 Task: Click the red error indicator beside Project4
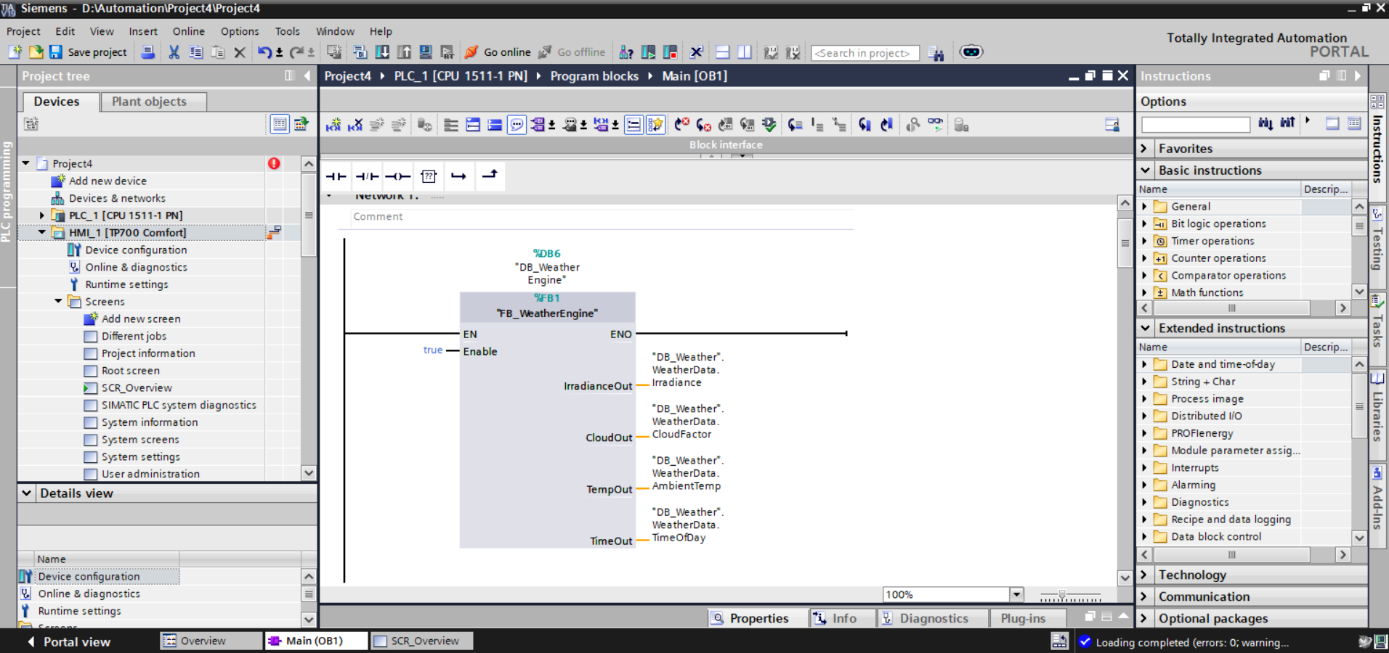pyautogui.click(x=274, y=163)
